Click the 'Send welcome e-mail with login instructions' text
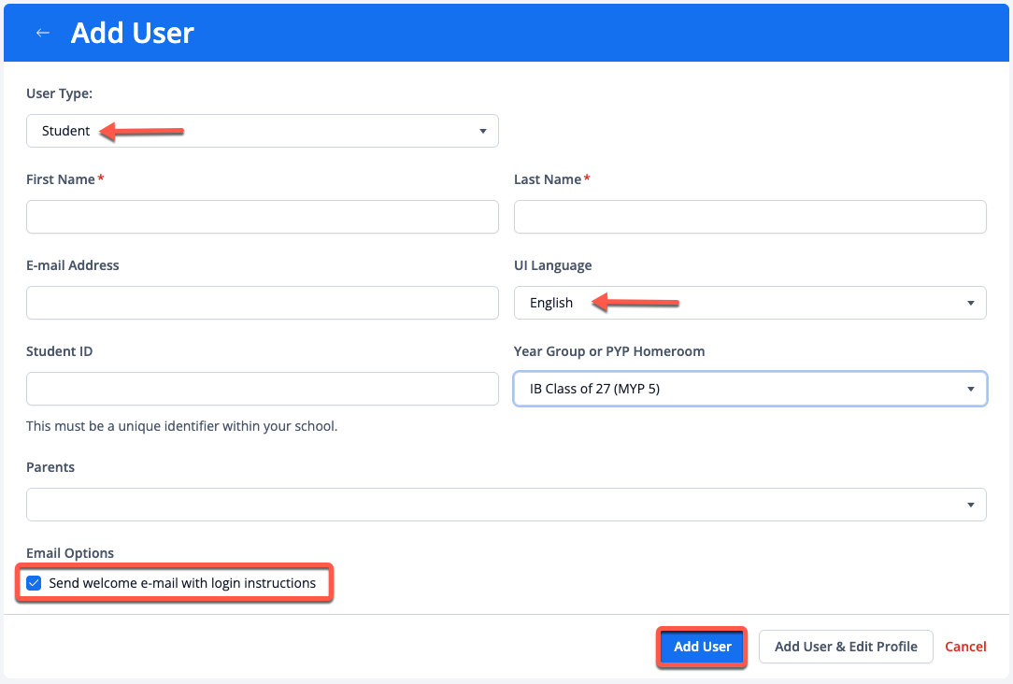The image size is (1013, 684). coord(182,583)
